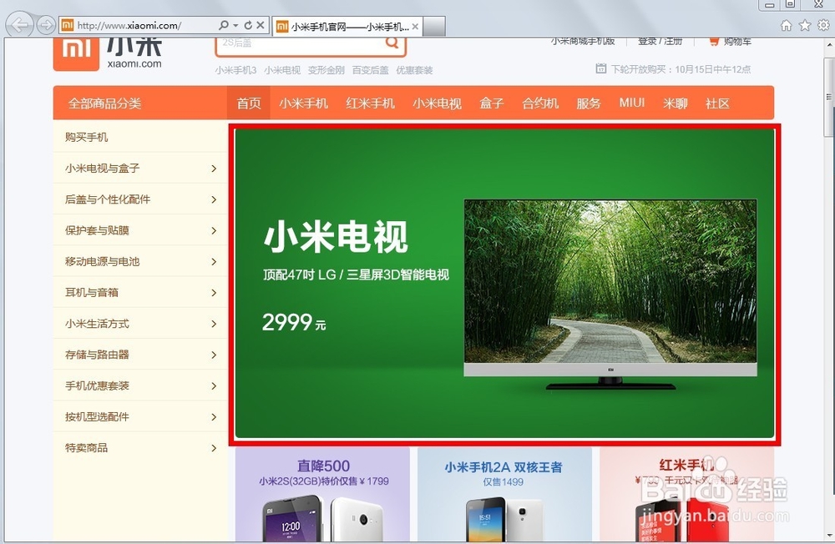Viewport: 835px width, 544px height.
Task: Open 米聊 navigation menu item
Action: [676, 103]
